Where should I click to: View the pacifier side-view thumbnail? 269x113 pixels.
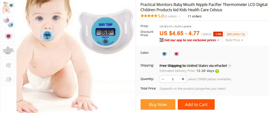[x=8, y=51]
